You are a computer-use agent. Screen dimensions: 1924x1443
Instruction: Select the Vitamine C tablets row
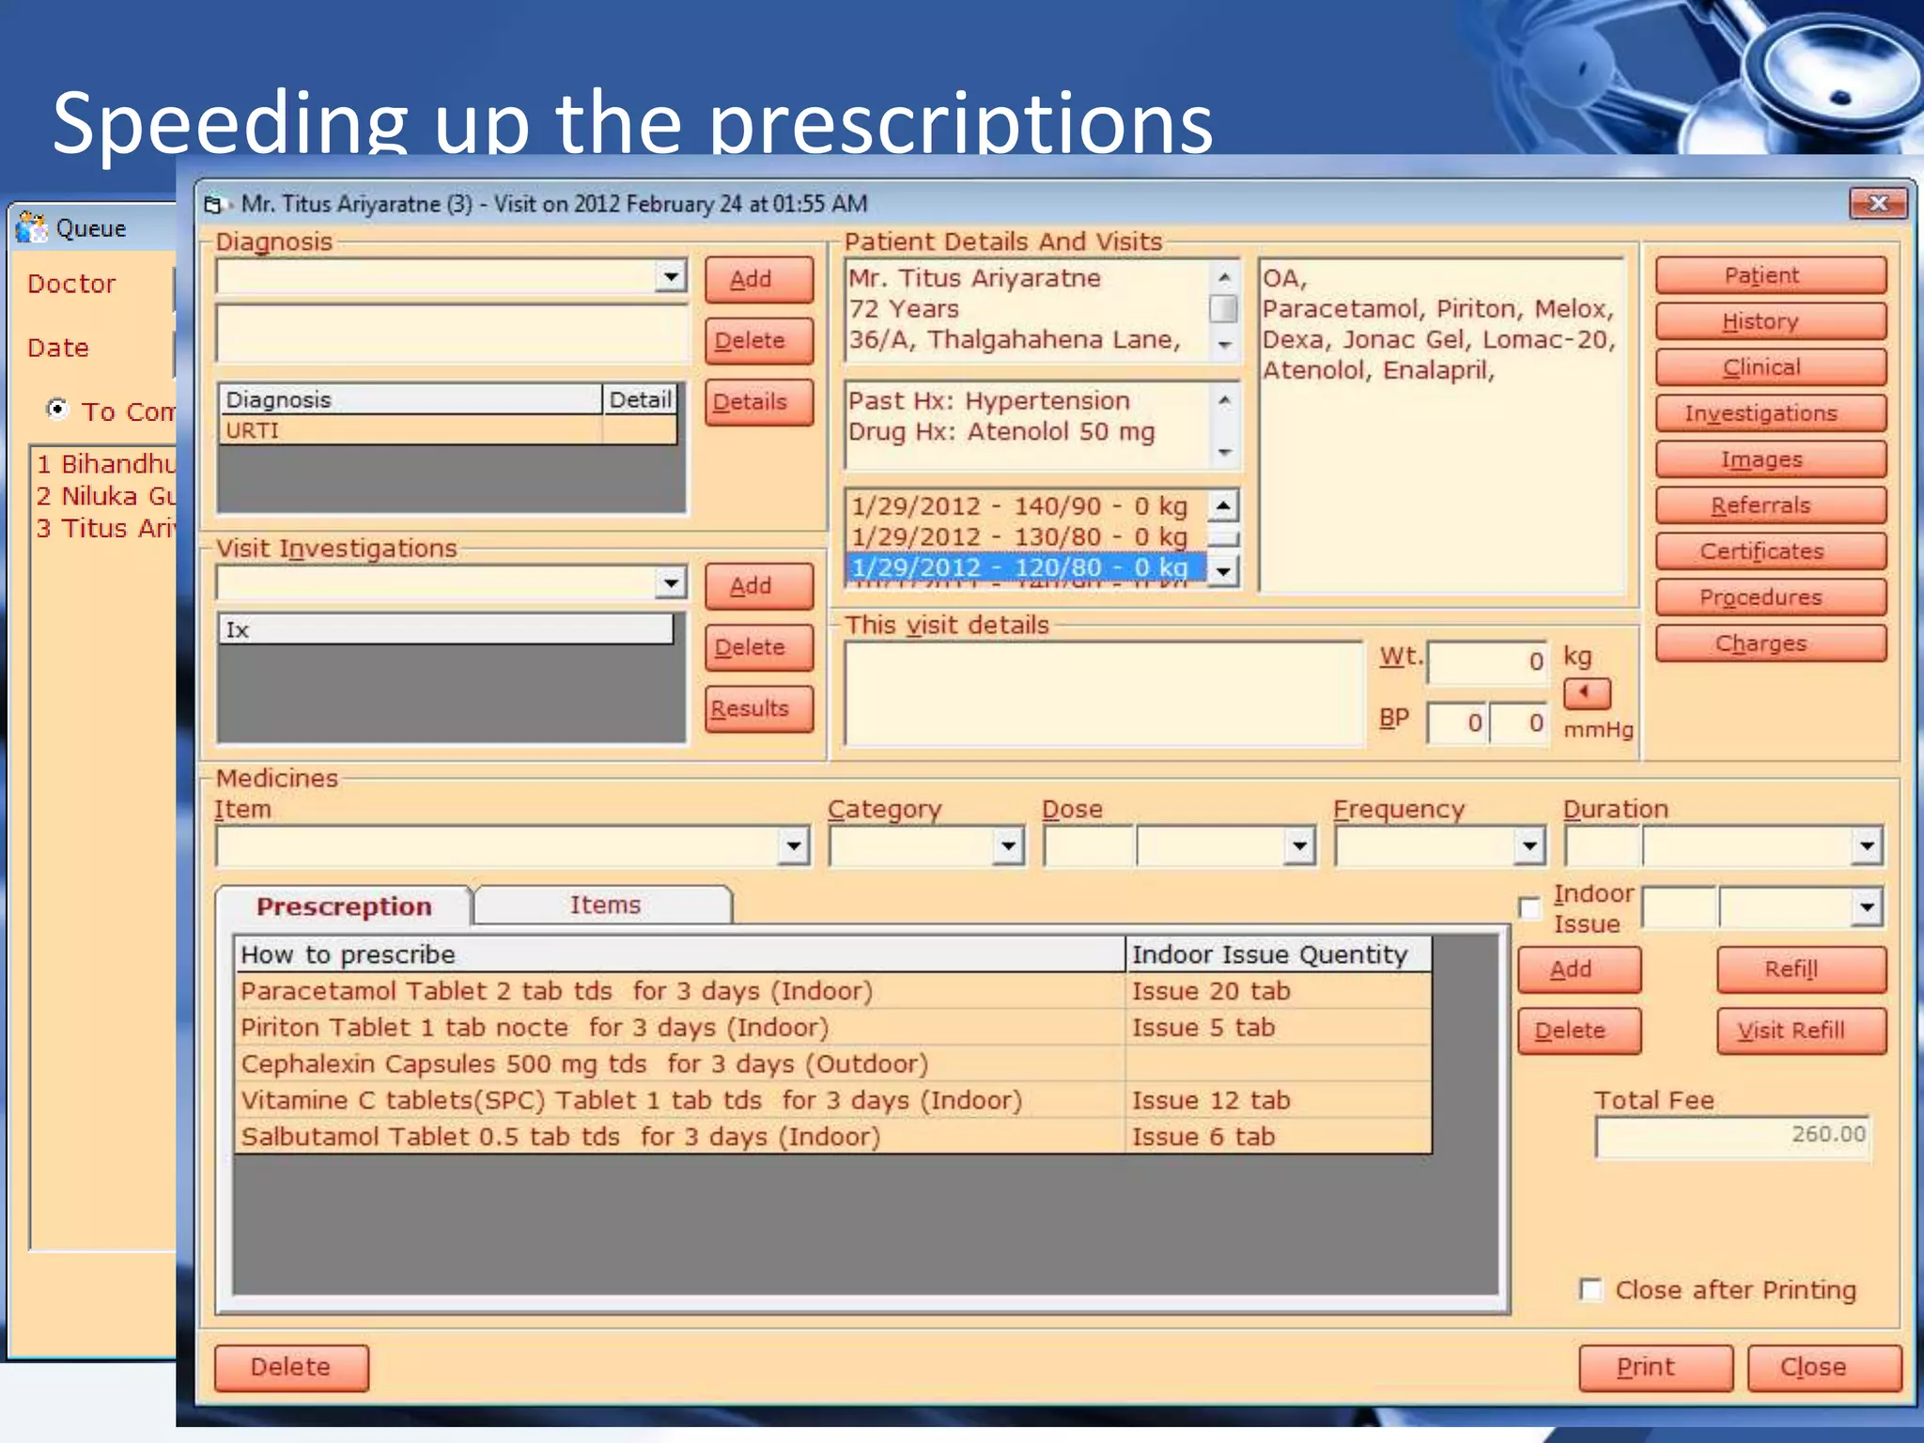[832, 1100]
